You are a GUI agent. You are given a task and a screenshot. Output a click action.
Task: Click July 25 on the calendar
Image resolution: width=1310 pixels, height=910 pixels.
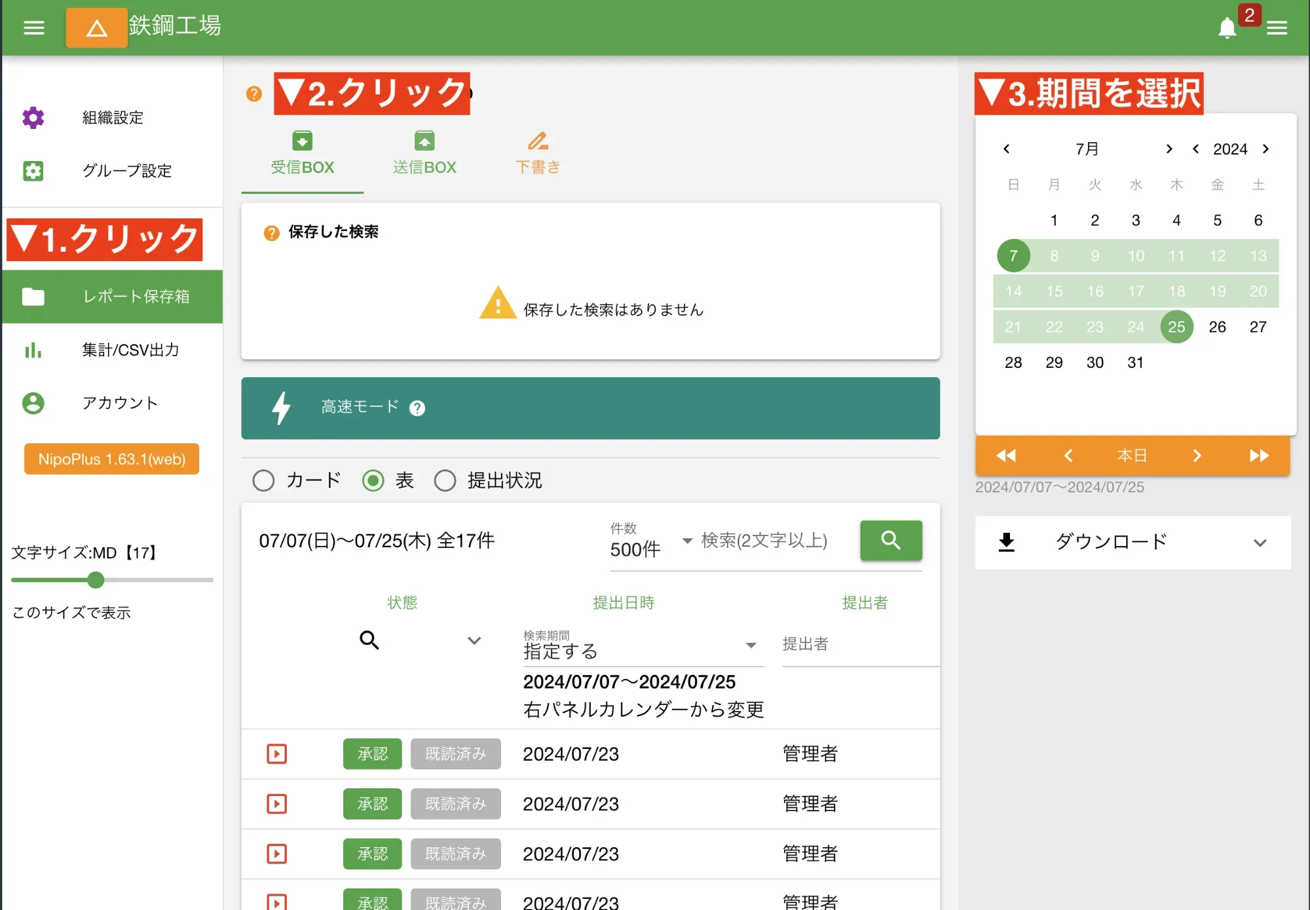click(1176, 327)
